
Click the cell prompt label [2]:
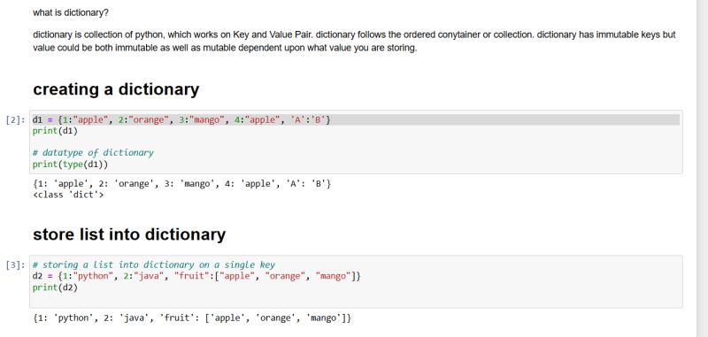point(16,120)
